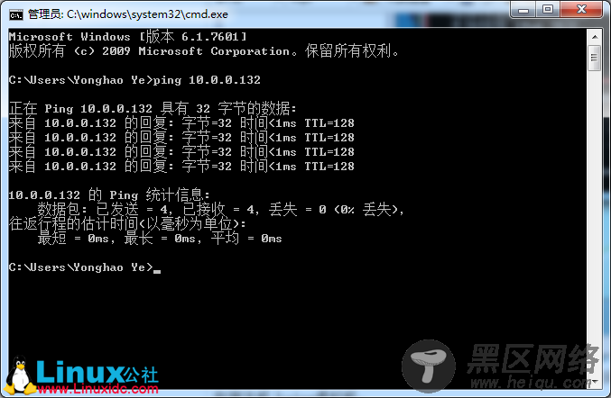Click the title bar text C:\windows\system32\cmd.exe
The height and width of the screenshot is (398, 611).
pos(147,14)
